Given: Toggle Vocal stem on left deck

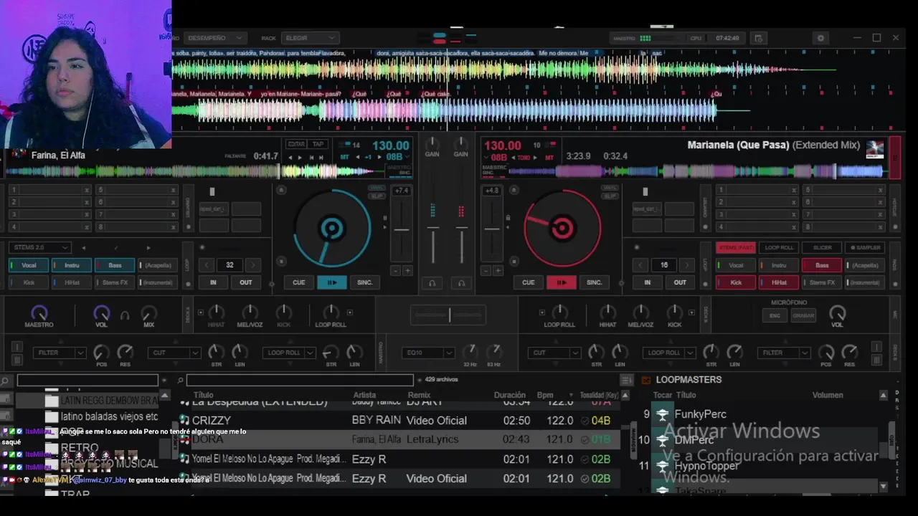Looking at the screenshot, I should 29,265.
